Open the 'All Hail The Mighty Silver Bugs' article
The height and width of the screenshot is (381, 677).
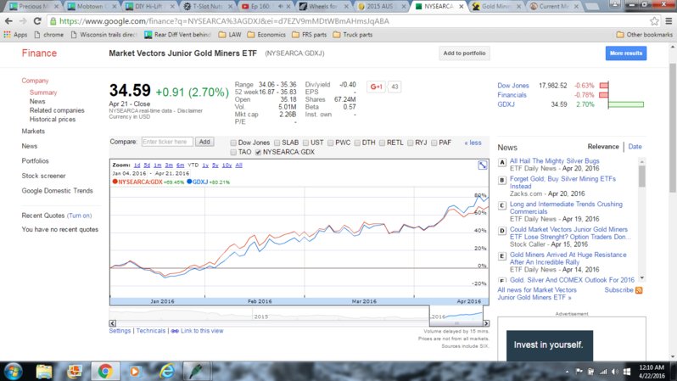point(554,160)
